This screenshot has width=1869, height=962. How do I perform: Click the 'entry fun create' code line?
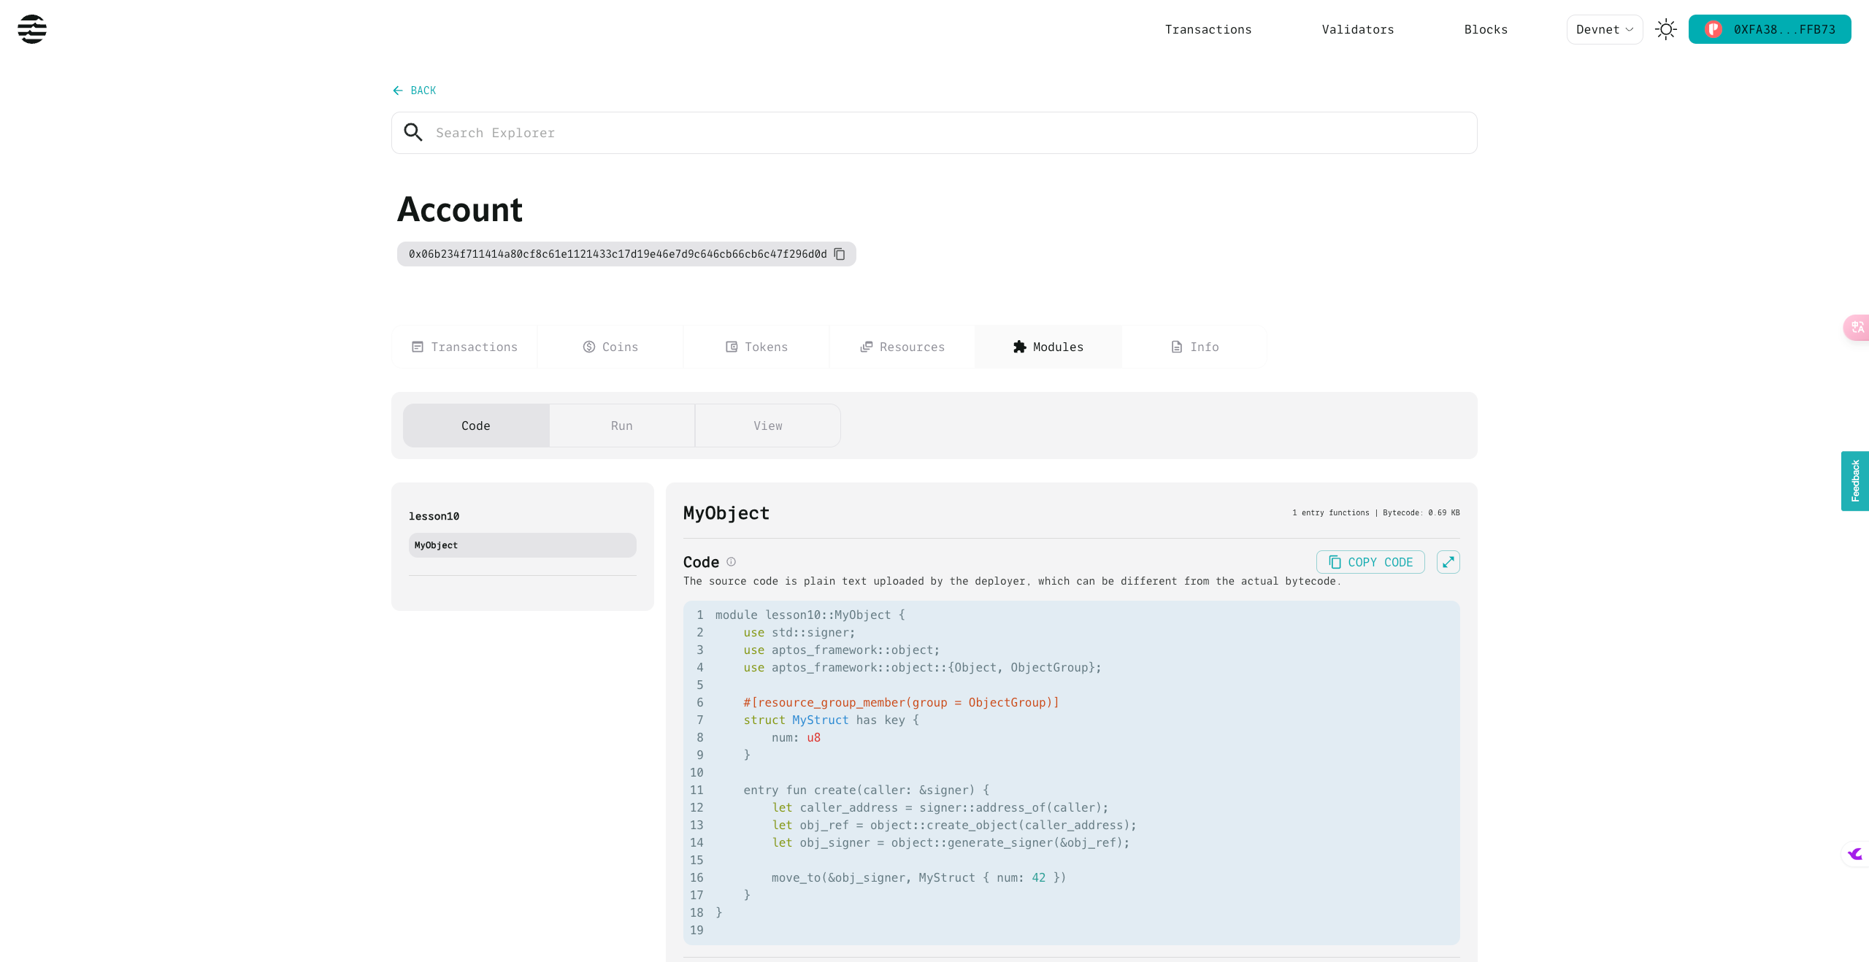[867, 790]
